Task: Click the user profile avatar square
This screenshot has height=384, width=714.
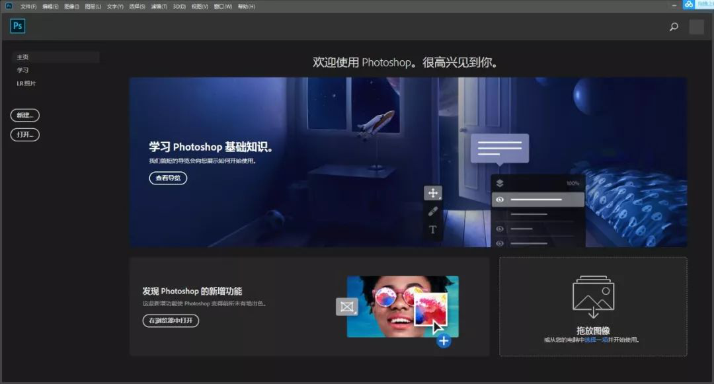Action: point(696,27)
